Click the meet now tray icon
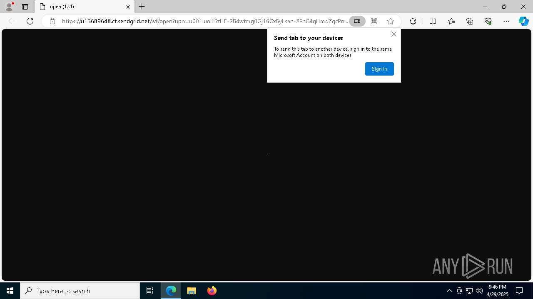Screen dimensions: 533x299 click(x=459, y=291)
